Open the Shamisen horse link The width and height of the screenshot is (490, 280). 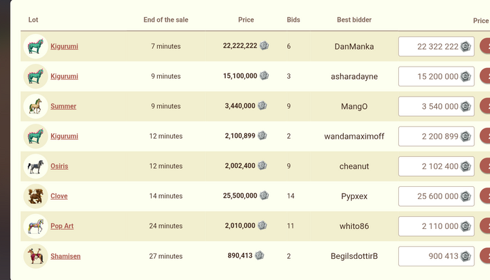[x=65, y=256]
